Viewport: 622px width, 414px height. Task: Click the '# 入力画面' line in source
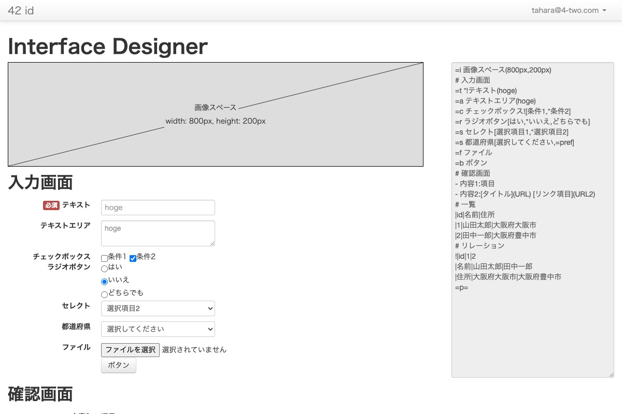473,80
